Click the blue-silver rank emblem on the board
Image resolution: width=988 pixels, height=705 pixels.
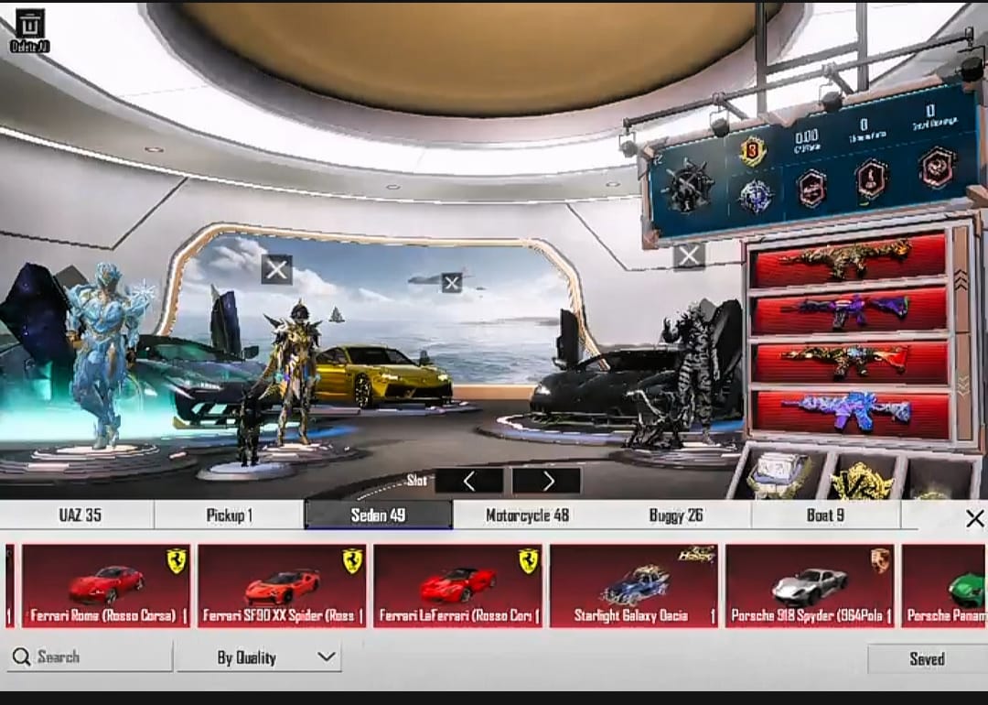[755, 197]
